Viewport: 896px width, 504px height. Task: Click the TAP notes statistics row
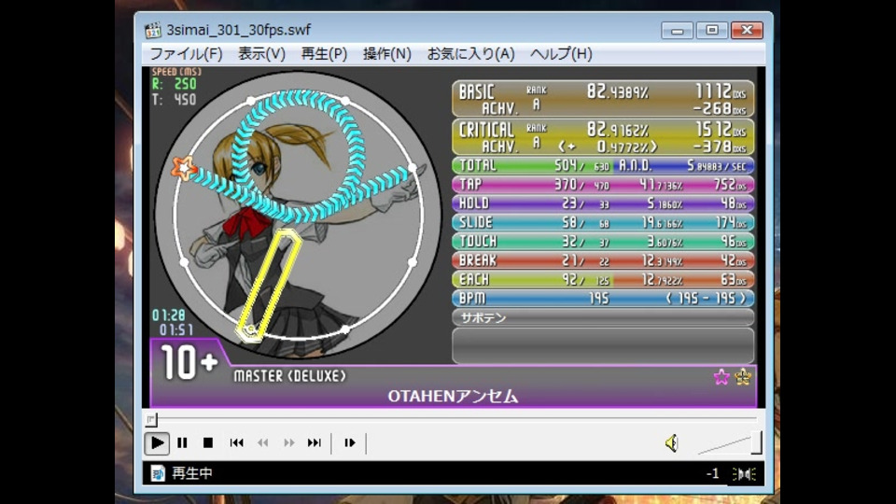click(x=603, y=184)
